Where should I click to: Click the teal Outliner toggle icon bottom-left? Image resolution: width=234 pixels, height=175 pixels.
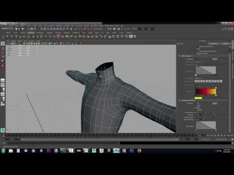coord(3,130)
